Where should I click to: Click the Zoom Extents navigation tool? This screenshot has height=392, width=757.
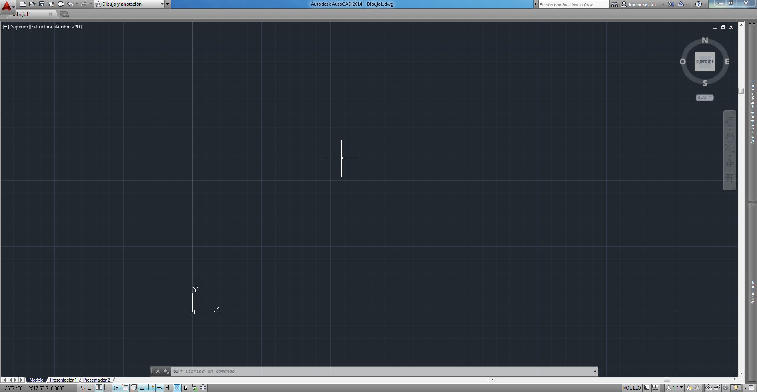pyautogui.click(x=730, y=148)
